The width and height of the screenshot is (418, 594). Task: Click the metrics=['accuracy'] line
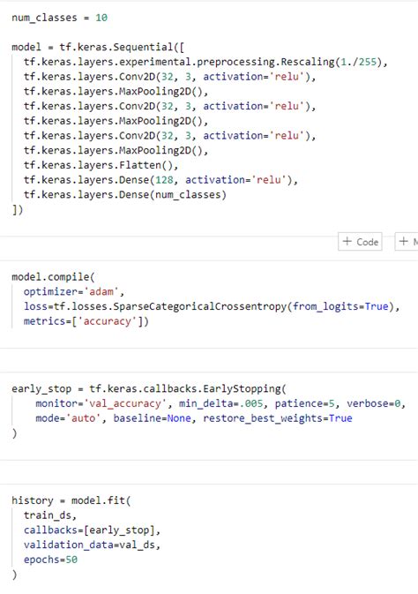tap(86, 321)
